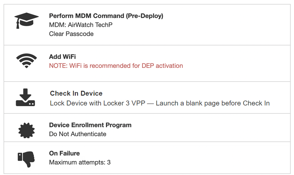
Task: Click the Do Not Authenticate setting
Action: (78, 134)
